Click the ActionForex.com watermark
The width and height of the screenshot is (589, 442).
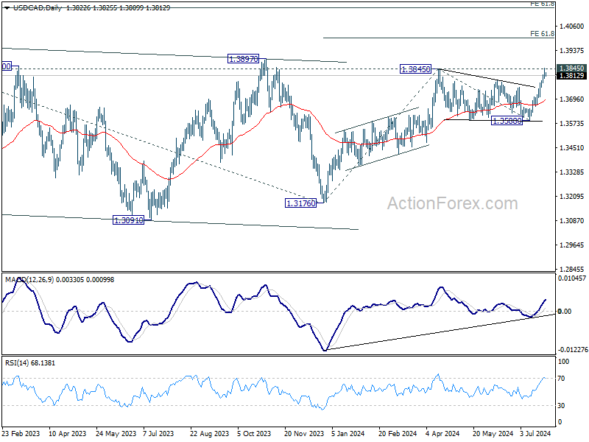(x=453, y=203)
